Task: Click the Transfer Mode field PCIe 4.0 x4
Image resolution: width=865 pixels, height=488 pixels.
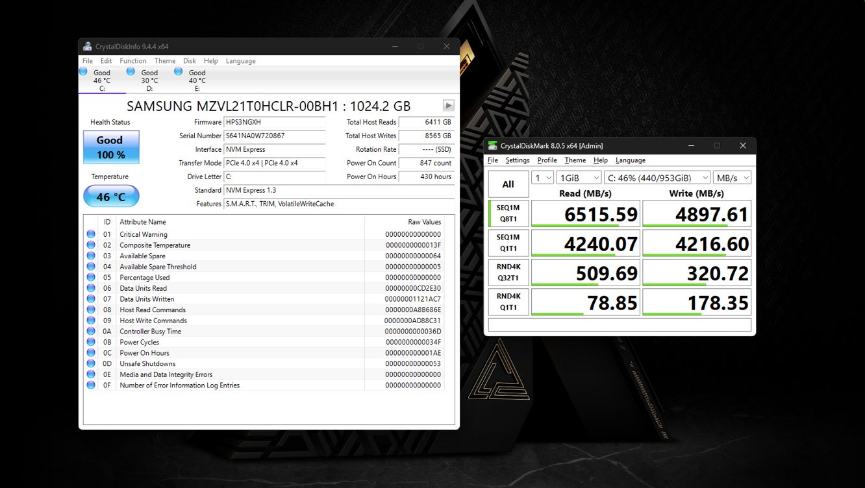Action: [x=275, y=163]
